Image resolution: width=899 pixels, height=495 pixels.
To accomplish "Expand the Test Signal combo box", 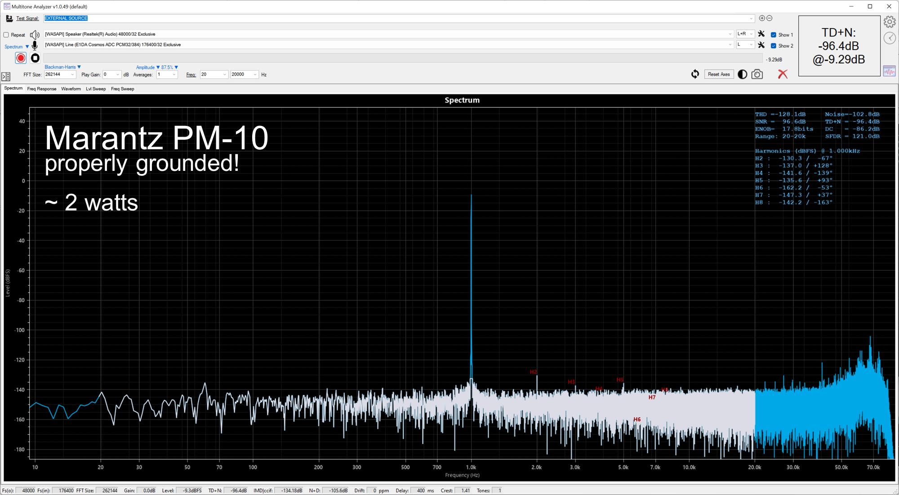I will tap(751, 18).
